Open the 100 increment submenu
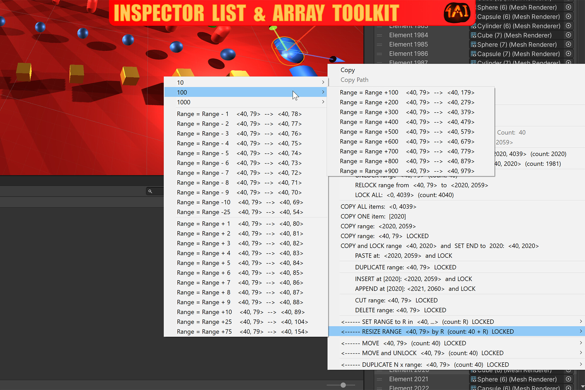 (246, 92)
